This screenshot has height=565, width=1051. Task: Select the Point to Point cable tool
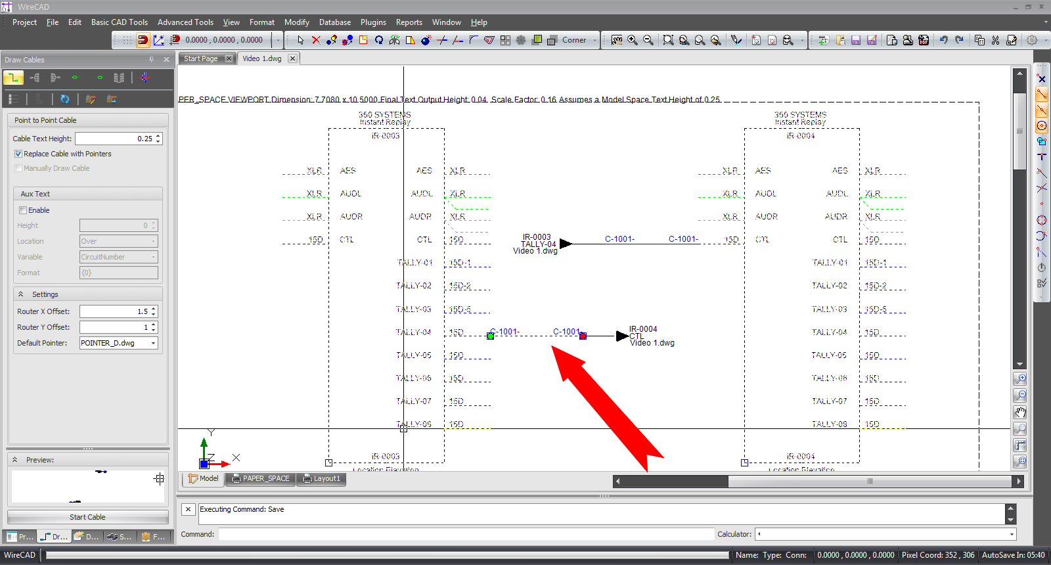tap(13, 78)
